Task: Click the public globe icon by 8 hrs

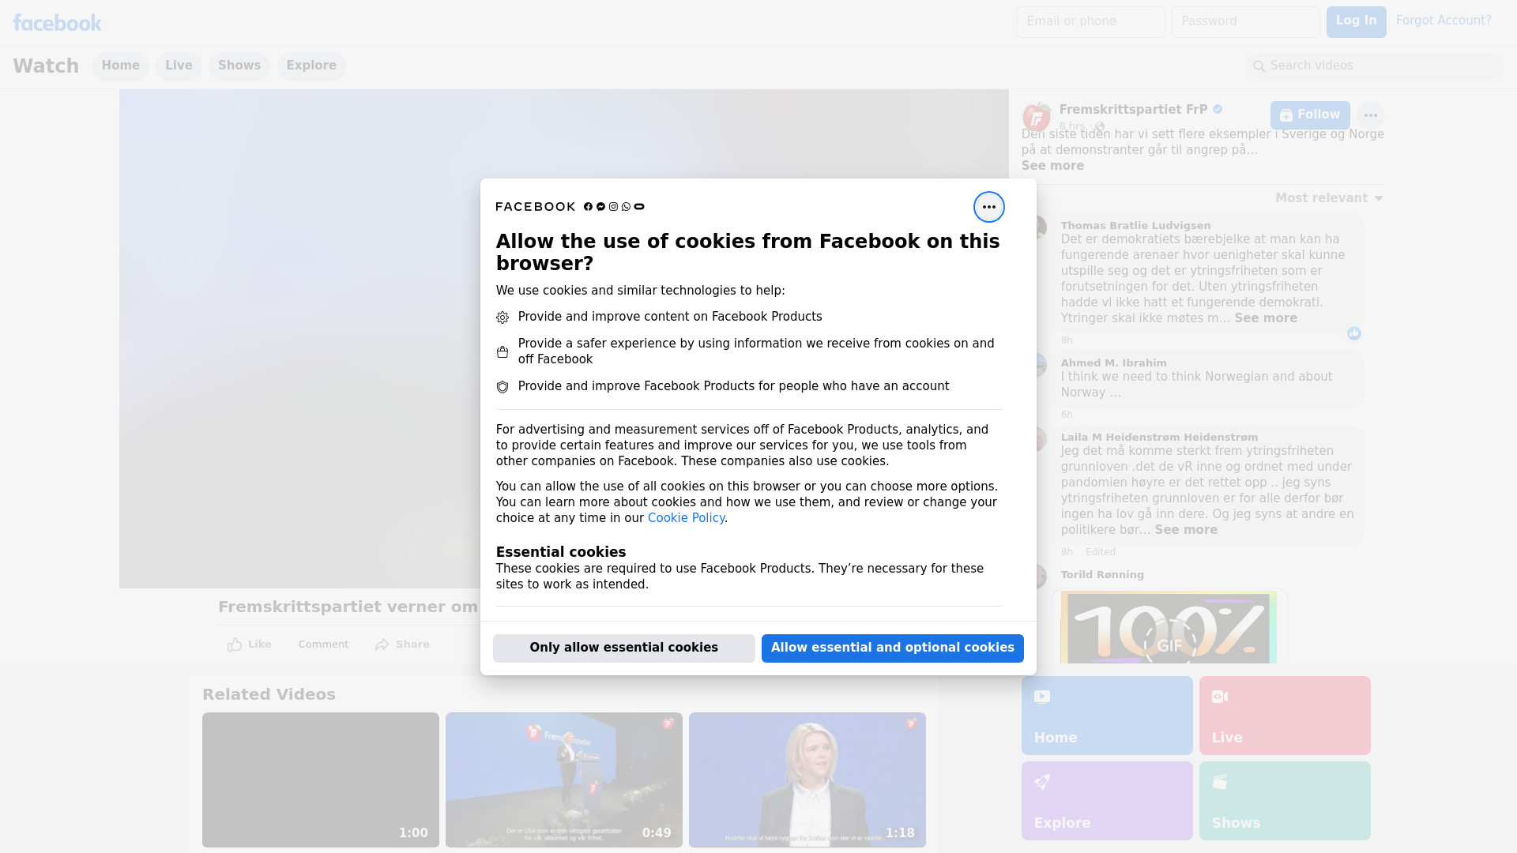Action: (x=1100, y=126)
